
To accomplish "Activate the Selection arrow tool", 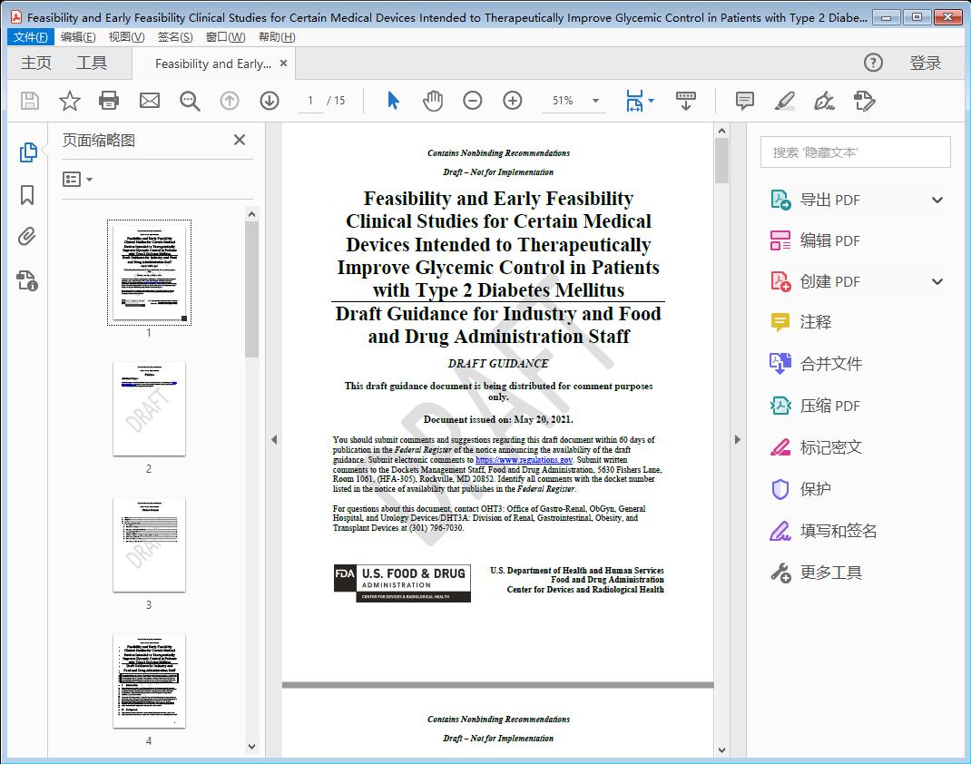I will 393,101.
